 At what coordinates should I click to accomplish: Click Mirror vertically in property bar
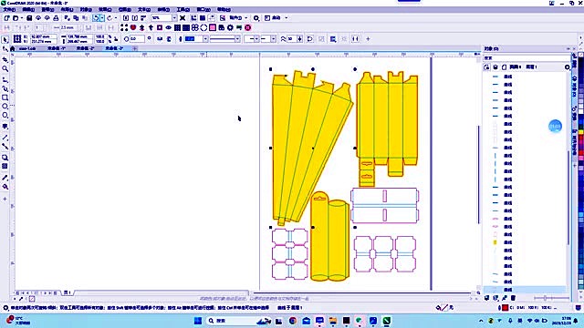click(x=169, y=38)
